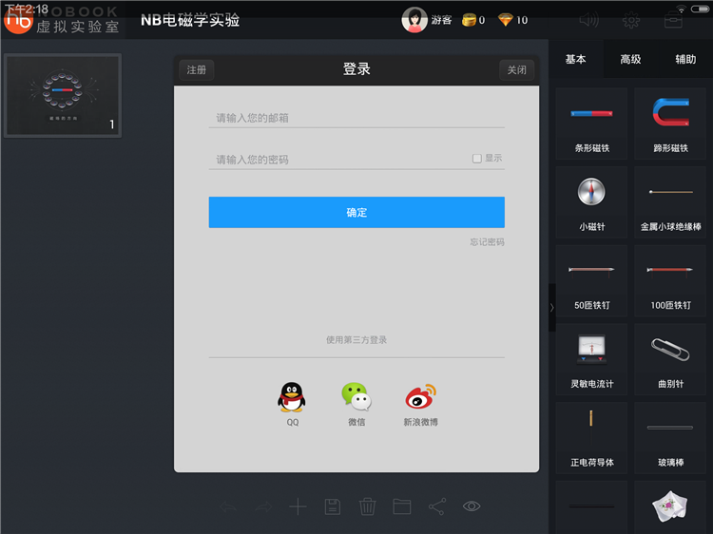Select the black rod item below 正电荷导体
Image resolution: width=713 pixels, height=534 pixels.
click(x=591, y=507)
